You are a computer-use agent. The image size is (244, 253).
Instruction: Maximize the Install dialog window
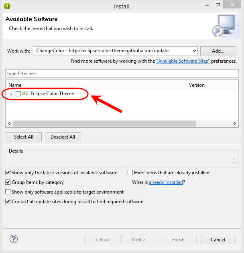tap(218, 5)
